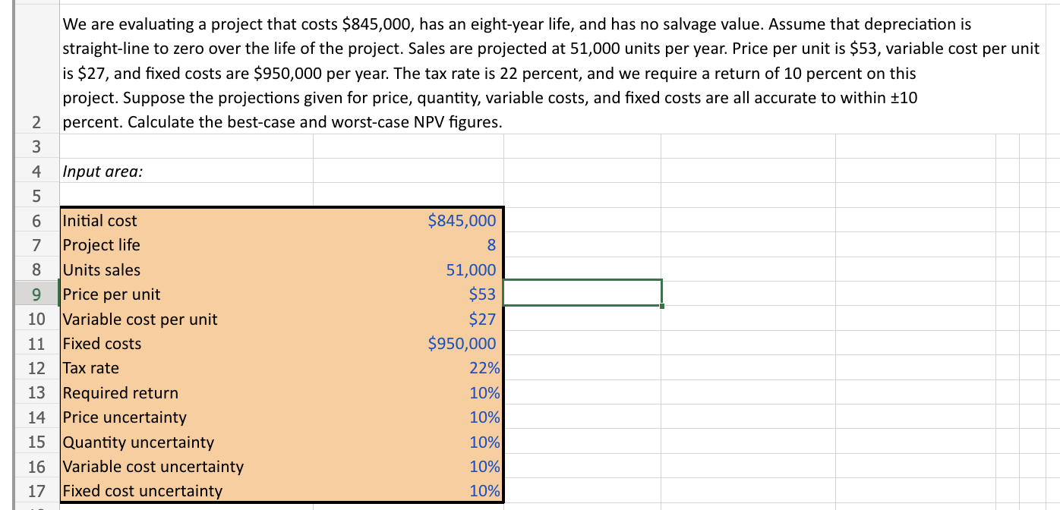
Task: Select the currently highlighted empty cell beside $53
Action: (582, 294)
